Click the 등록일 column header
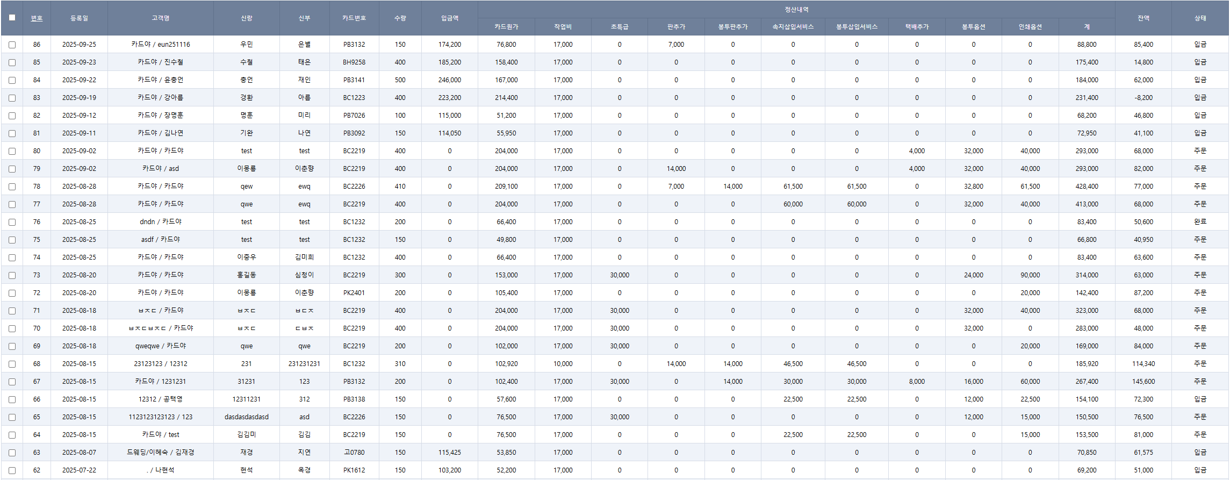The height and width of the screenshot is (480, 1230). (79, 18)
